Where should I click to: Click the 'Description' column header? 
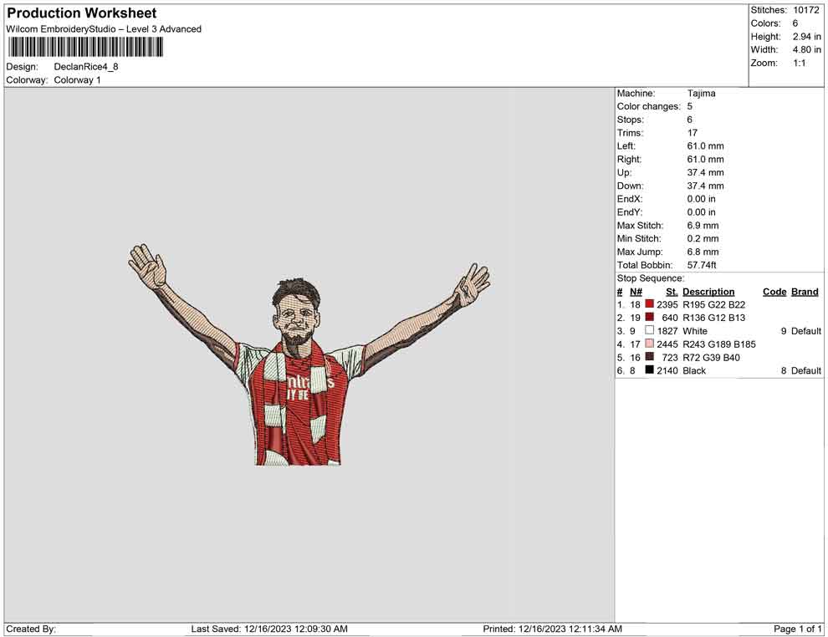pos(708,291)
